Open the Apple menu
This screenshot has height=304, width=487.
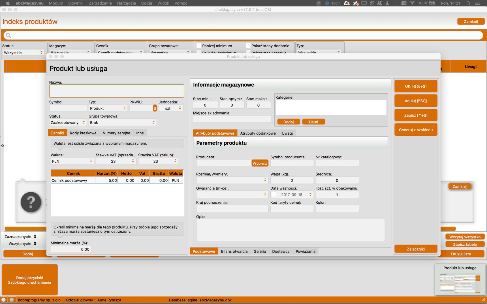[x=8, y=3]
